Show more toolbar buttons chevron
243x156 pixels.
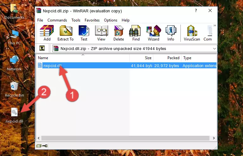[215, 25]
